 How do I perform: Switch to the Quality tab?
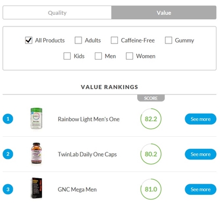pos(57,13)
